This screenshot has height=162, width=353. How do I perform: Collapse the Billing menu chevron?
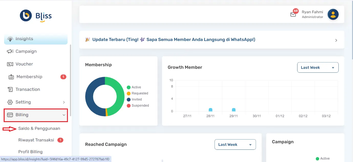pos(64,115)
